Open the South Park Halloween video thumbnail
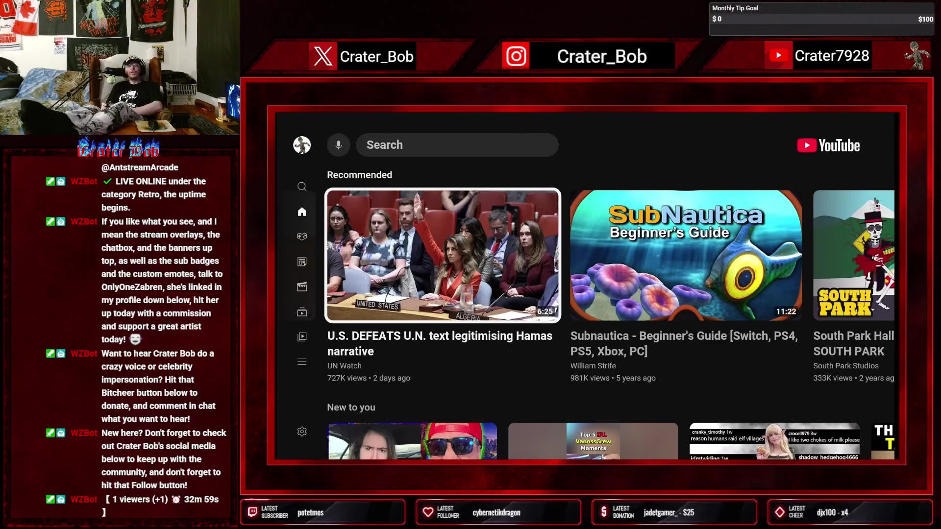The width and height of the screenshot is (941, 529). (x=853, y=255)
